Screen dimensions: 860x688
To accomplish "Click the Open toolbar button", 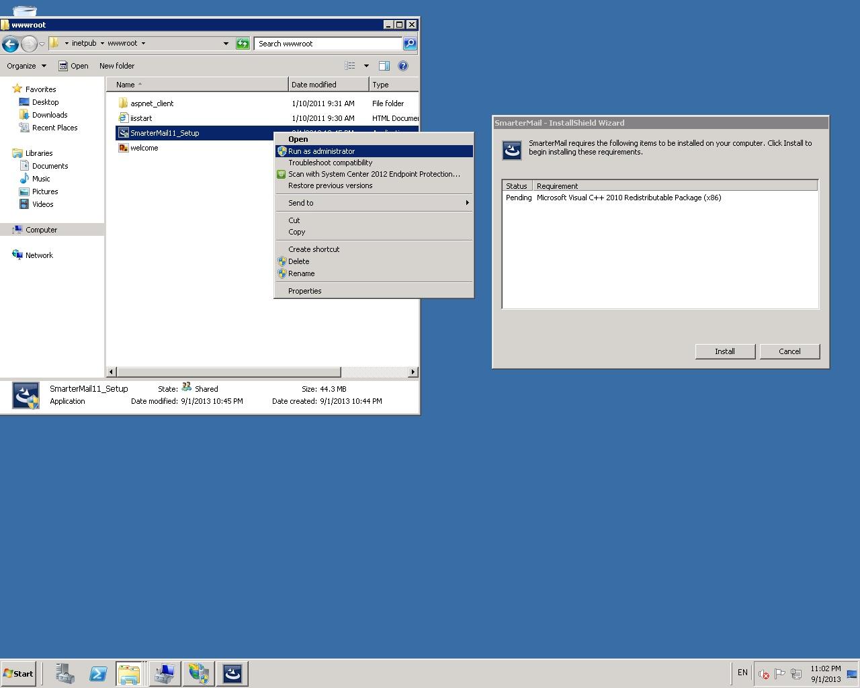I will (73, 66).
